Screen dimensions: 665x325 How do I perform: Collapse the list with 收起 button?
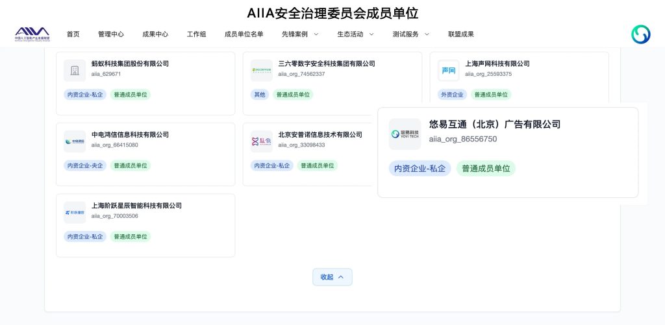tap(332, 277)
